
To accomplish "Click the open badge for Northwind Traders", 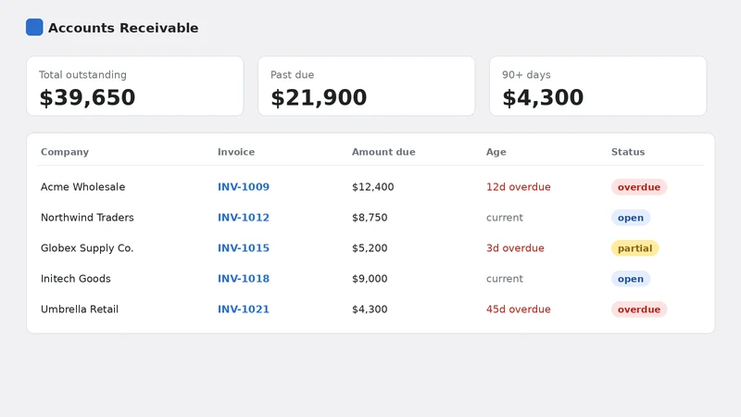I will click(x=631, y=218).
